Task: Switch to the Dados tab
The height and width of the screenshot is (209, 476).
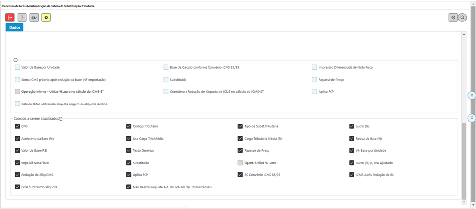Action: pyautogui.click(x=14, y=27)
